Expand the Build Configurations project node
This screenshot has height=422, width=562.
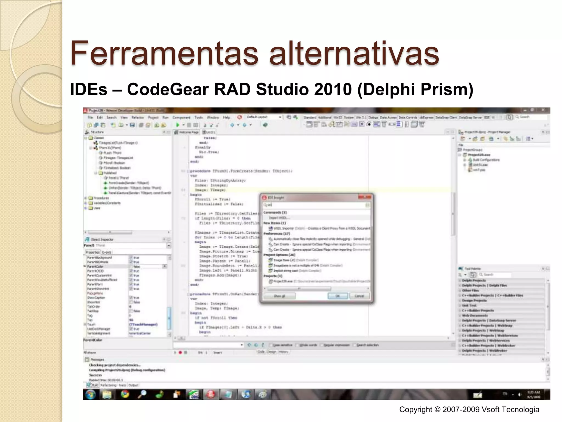(x=465, y=160)
